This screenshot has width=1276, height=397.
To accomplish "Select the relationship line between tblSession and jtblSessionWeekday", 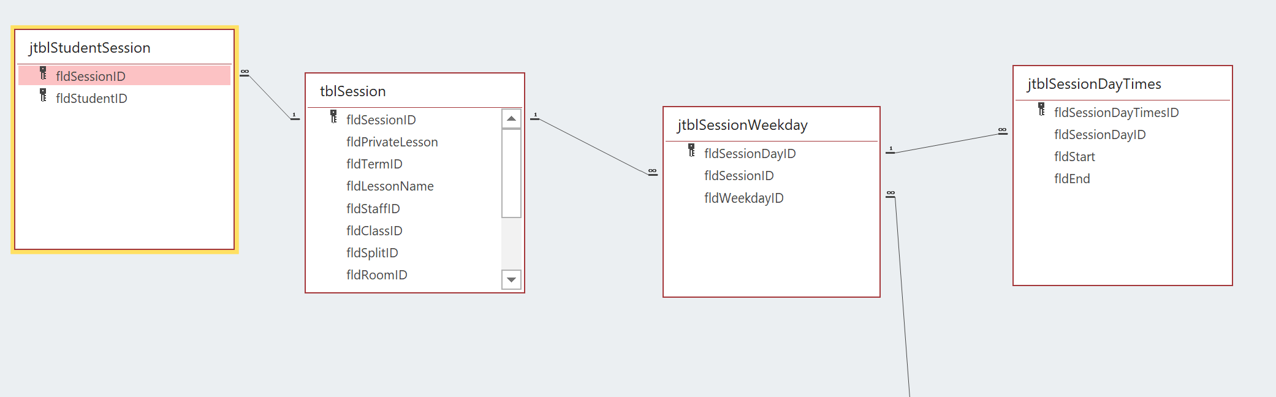I will 594,146.
